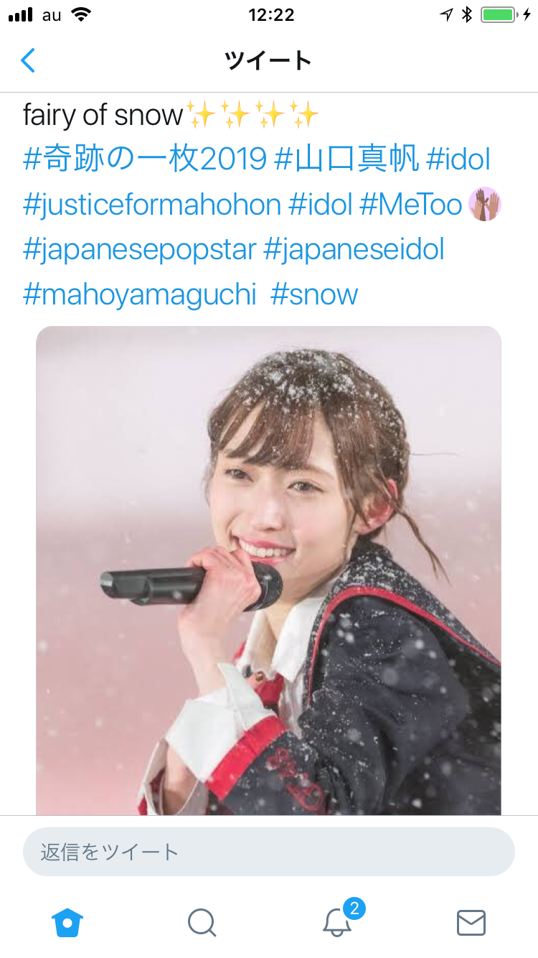
Task: Open the Search magnifier tab
Action: (x=202, y=922)
